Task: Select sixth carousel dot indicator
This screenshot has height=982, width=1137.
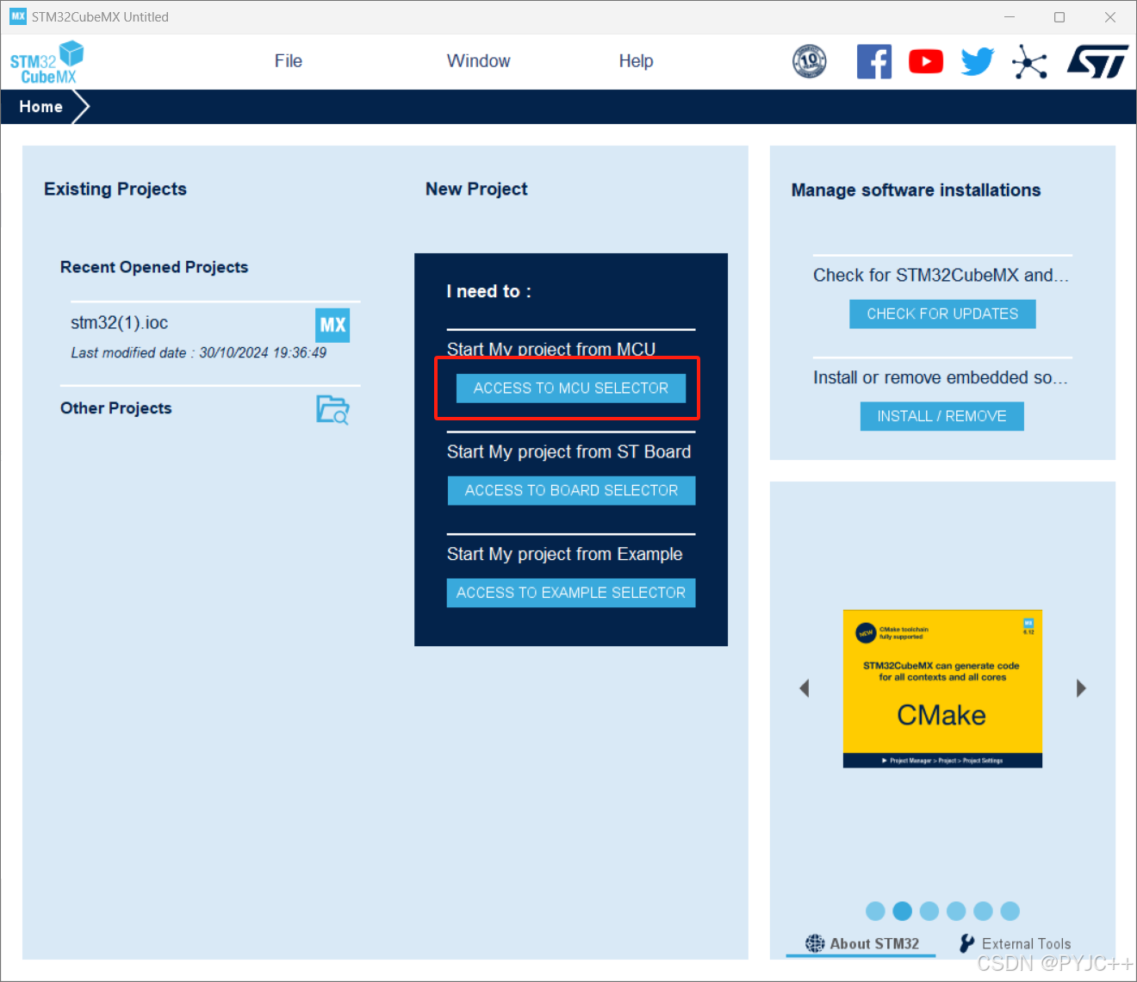Action: click(1010, 911)
